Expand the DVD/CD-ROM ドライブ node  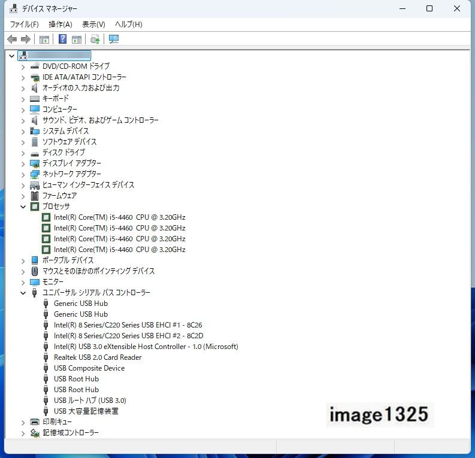click(23, 67)
